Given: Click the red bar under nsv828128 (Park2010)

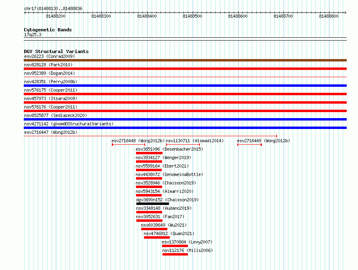Looking at the screenshot, I should click(x=185, y=69).
